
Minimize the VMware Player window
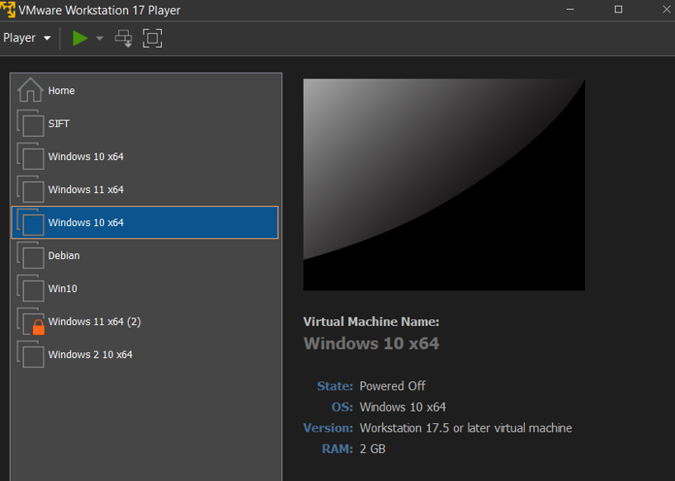pos(570,9)
